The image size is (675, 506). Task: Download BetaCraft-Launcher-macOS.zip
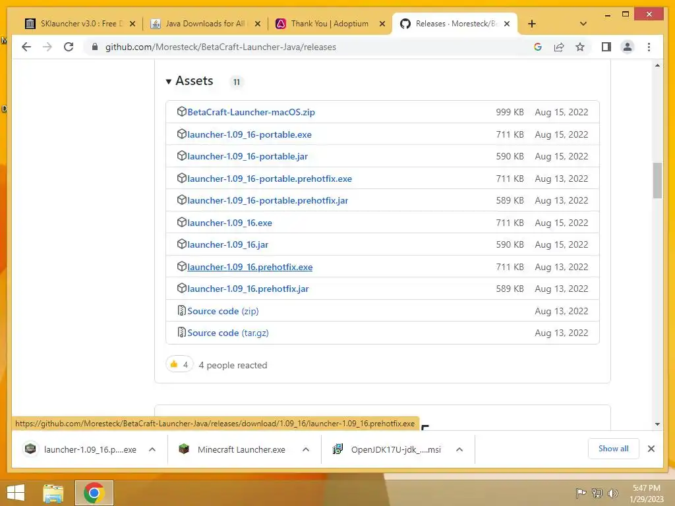click(x=251, y=112)
